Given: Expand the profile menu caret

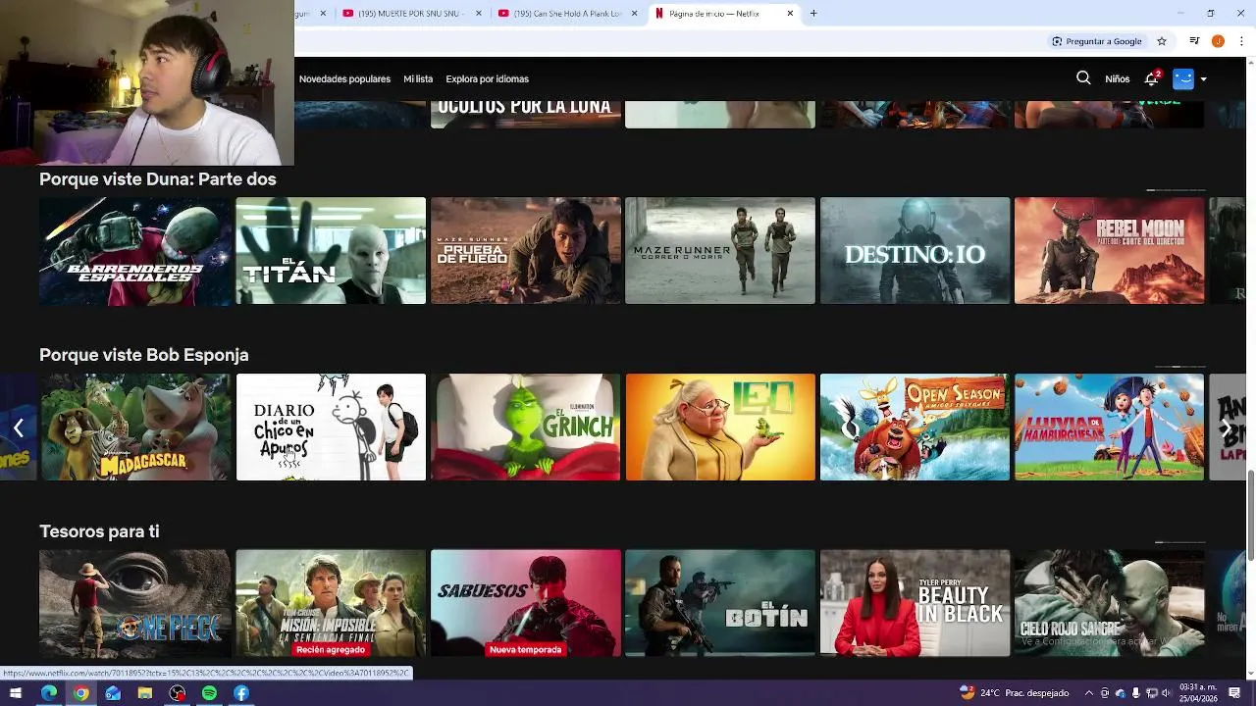Looking at the screenshot, I should coord(1203,79).
